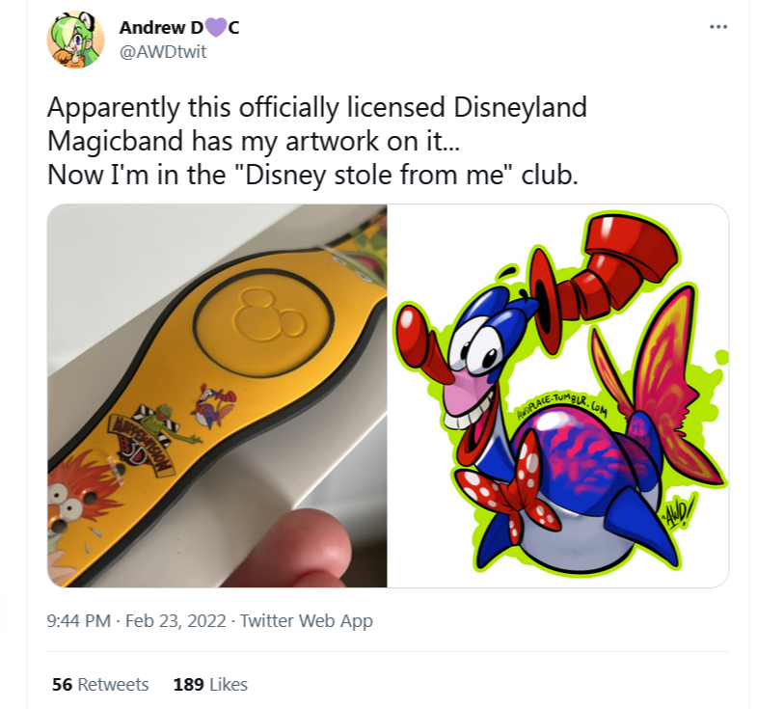Click the Twitter Web App source link
757x709 pixels.
tap(307, 620)
